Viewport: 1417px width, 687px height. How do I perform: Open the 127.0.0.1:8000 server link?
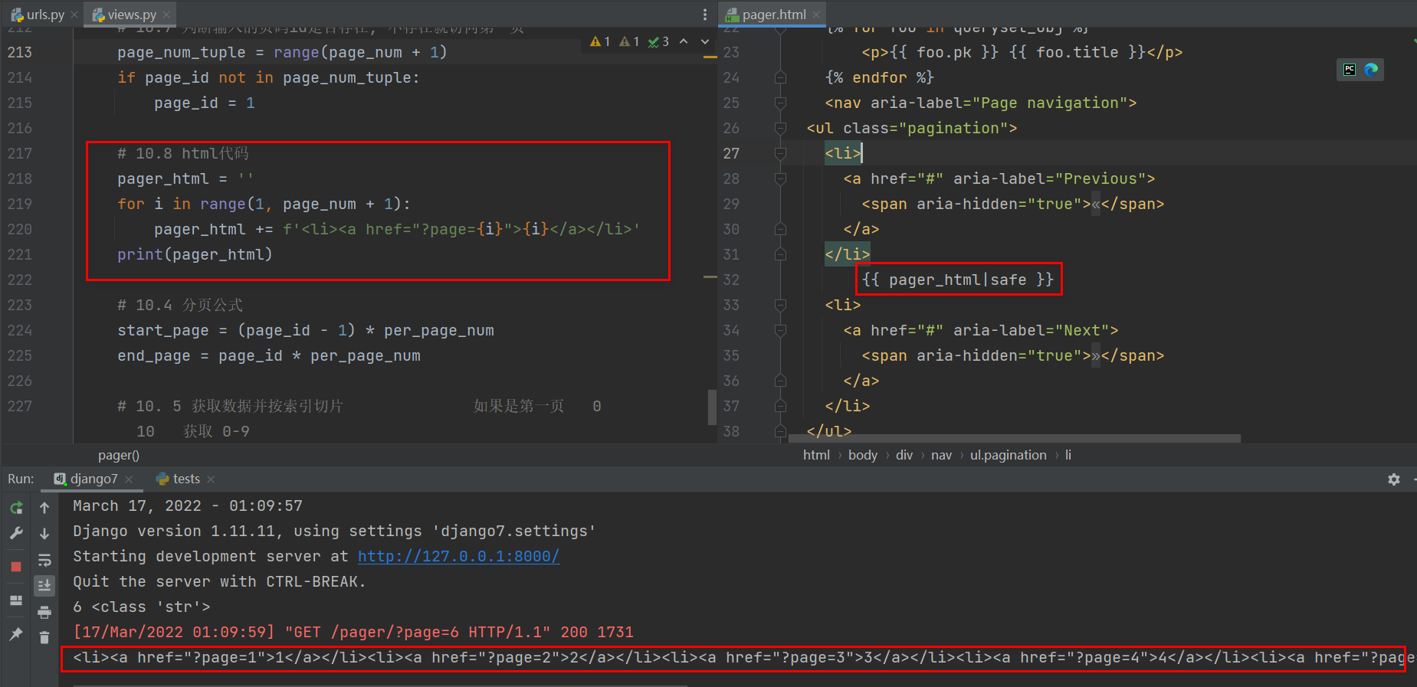pos(458,556)
